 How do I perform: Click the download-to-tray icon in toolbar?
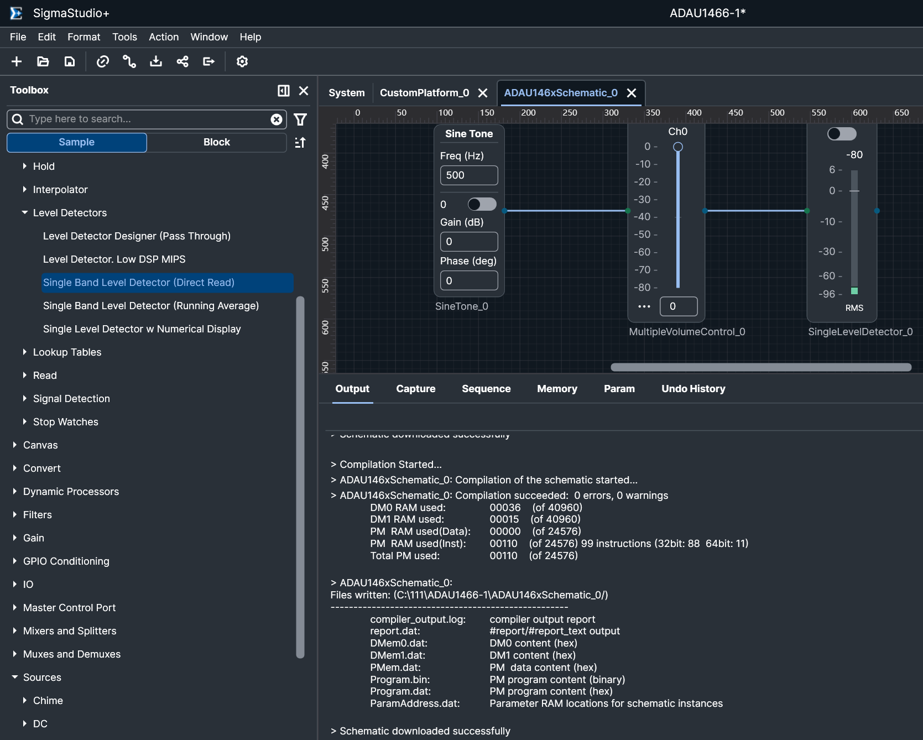[x=156, y=61]
